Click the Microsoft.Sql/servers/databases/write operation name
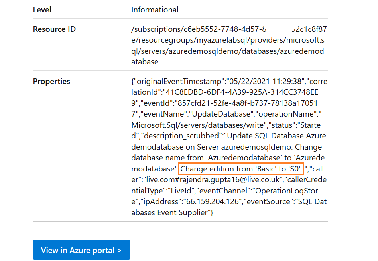Viewport: 378px width, 261px height. (197, 125)
